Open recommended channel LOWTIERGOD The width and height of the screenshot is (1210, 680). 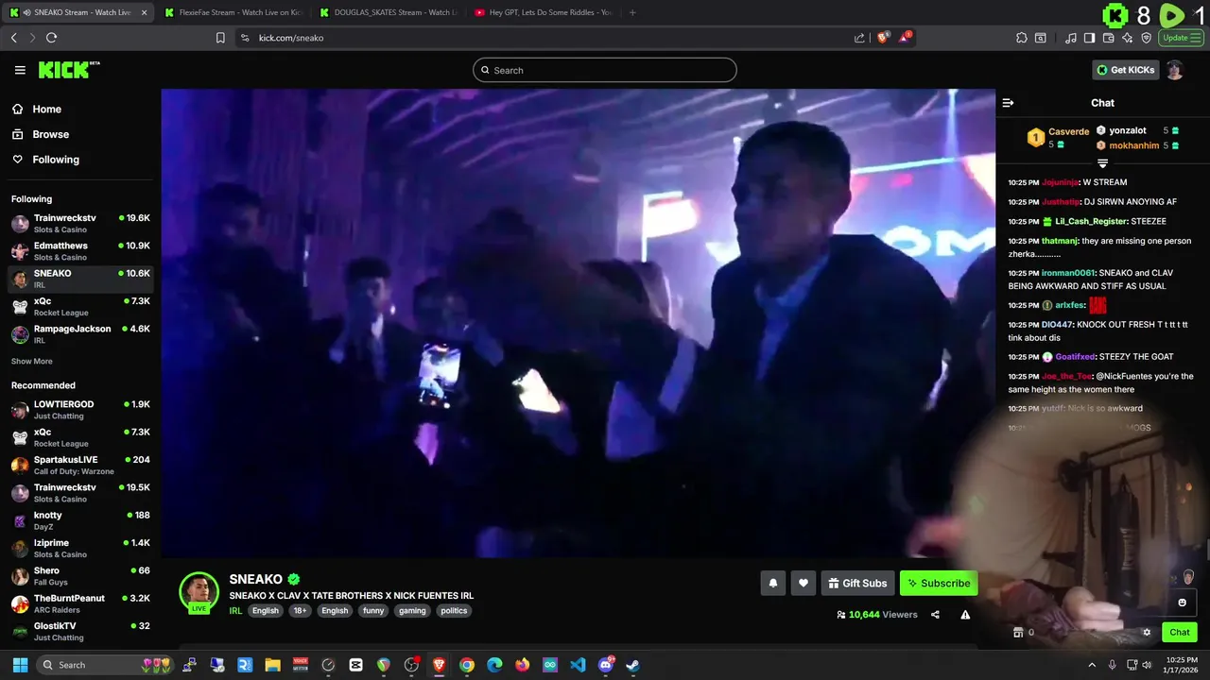pyautogui.click(x=80, y=410)
